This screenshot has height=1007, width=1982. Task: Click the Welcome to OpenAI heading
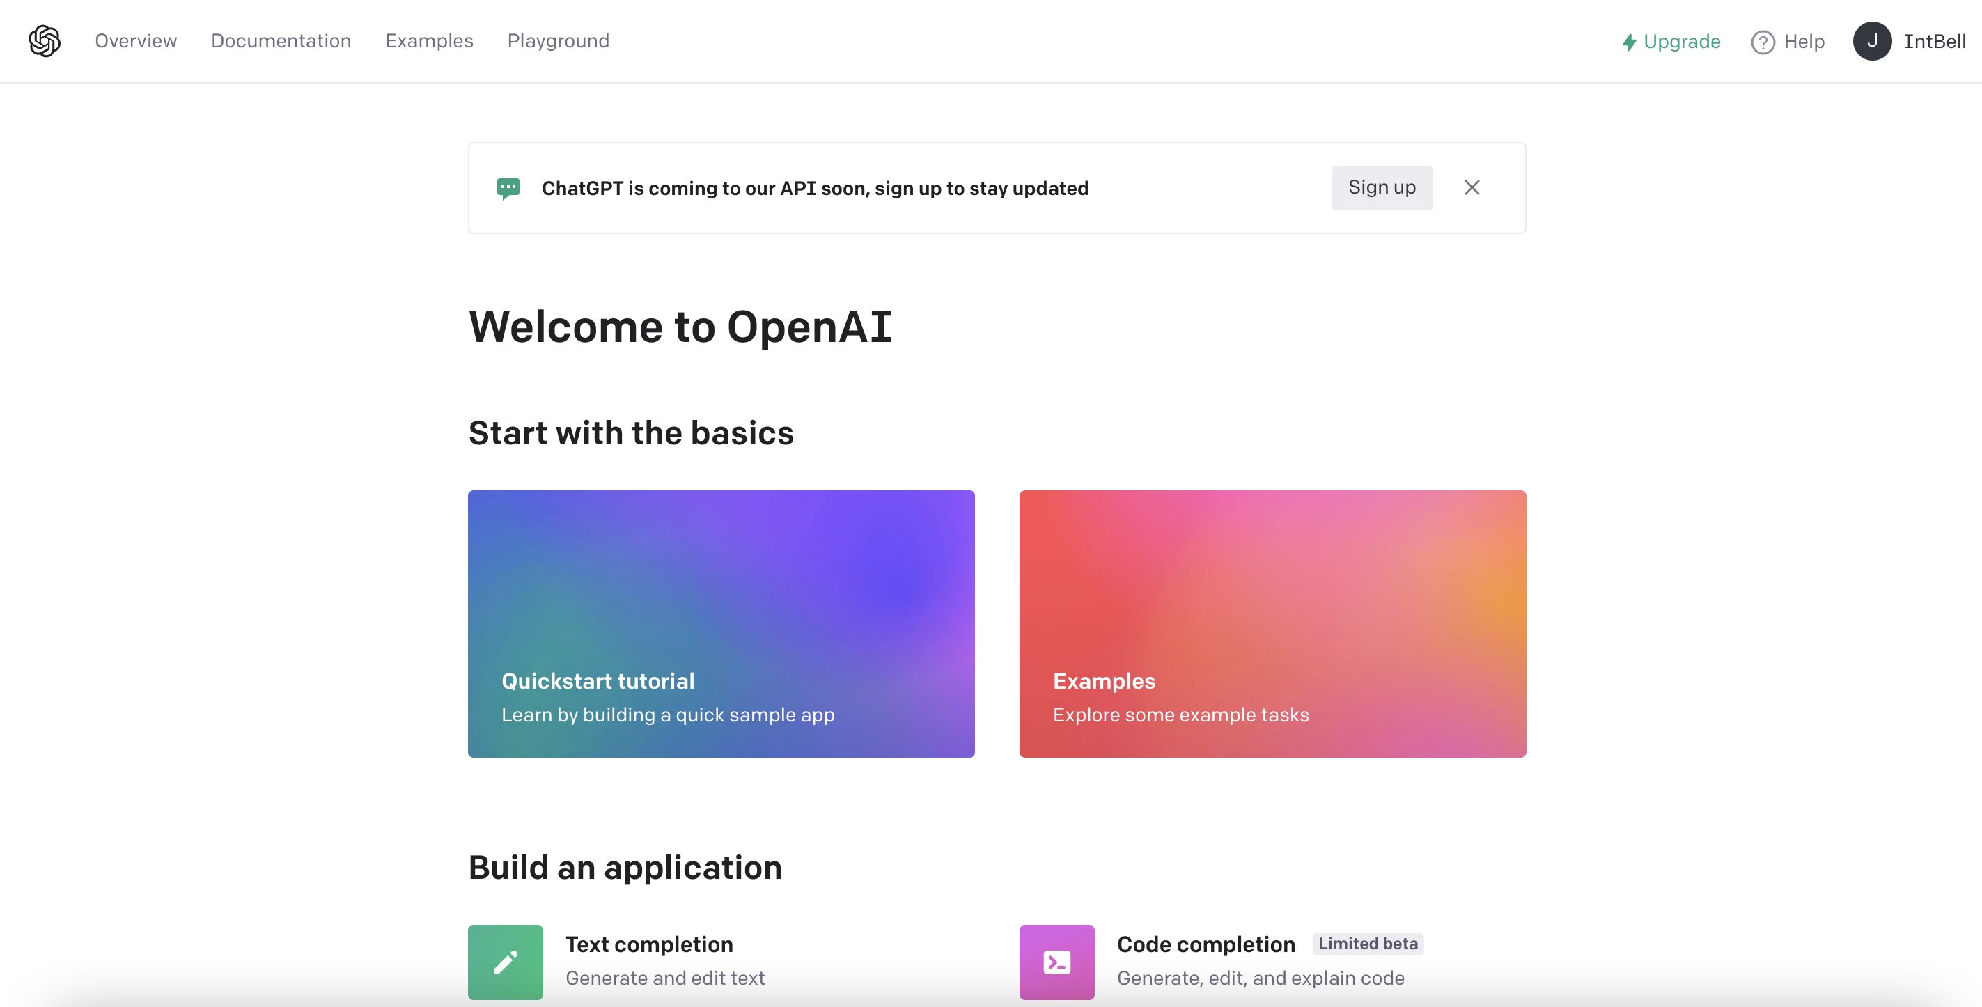tap(680, 326)
